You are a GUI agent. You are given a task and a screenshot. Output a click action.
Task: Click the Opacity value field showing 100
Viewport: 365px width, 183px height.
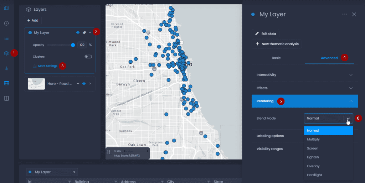tap(82, 45)
